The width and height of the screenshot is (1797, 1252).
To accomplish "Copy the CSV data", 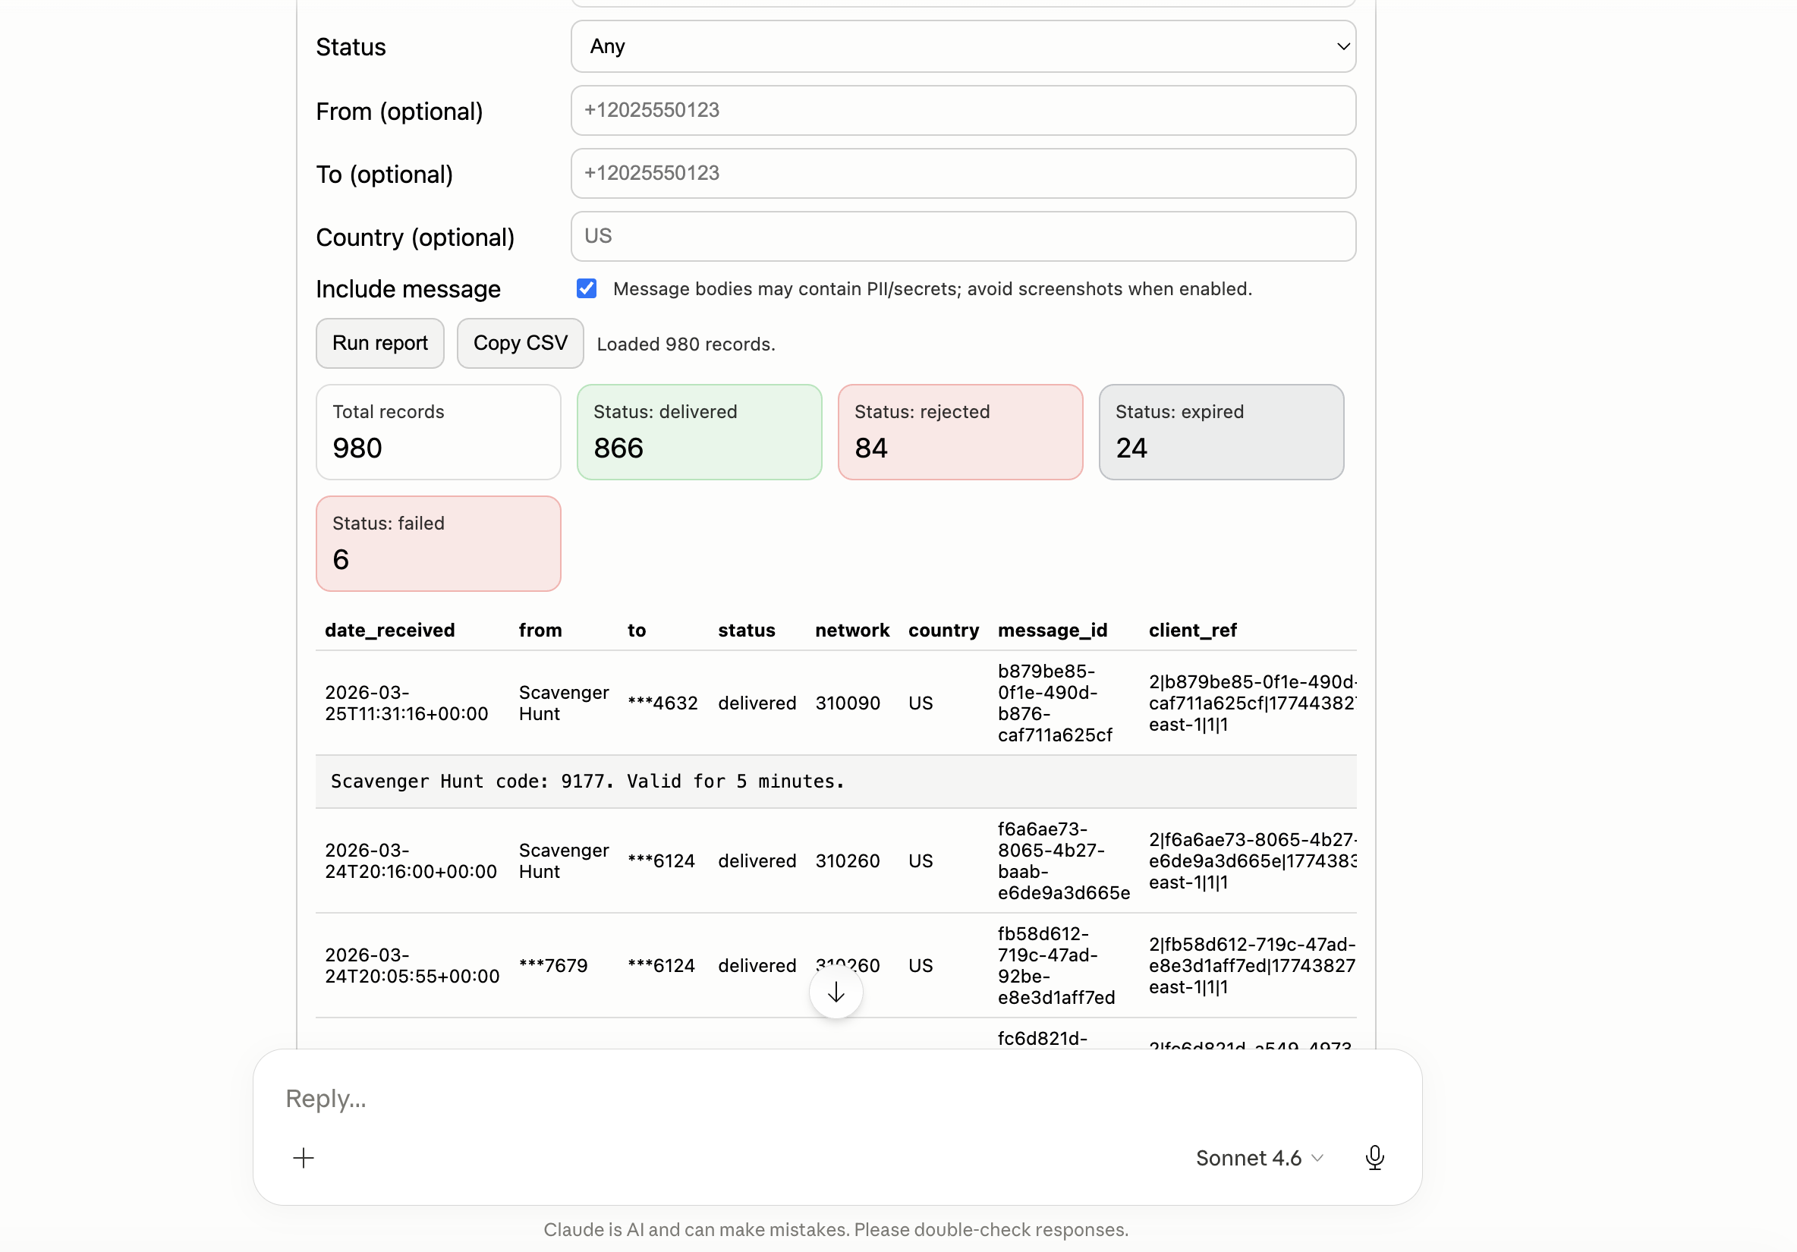I will 520,343.
